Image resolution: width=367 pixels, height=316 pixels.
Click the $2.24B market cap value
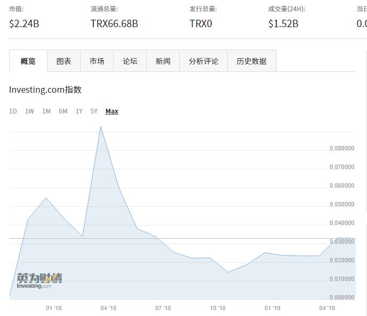tap(24, 23)
